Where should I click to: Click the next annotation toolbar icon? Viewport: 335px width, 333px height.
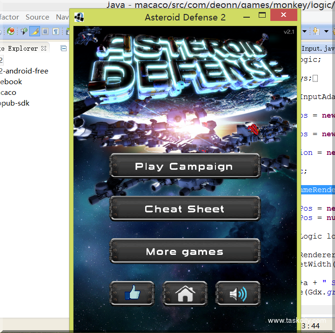[x=316, y=32]
